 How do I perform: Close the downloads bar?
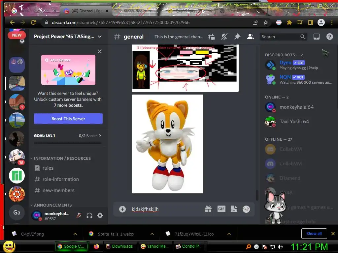[333, 234]
